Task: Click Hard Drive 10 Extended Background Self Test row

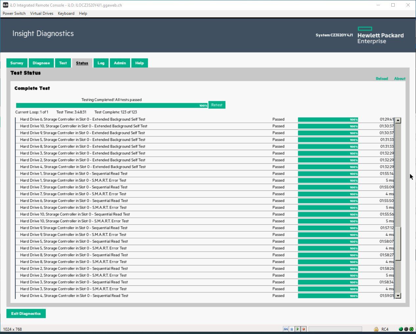Action: point(205,126)
